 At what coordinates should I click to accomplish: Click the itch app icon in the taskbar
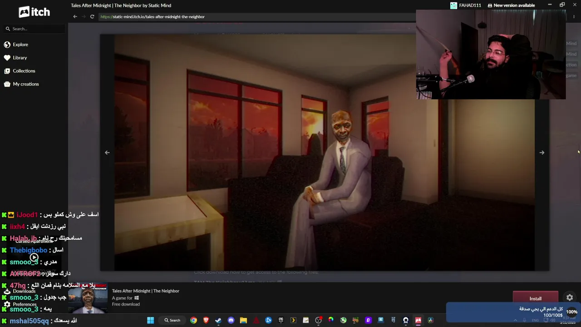point(418,320)
